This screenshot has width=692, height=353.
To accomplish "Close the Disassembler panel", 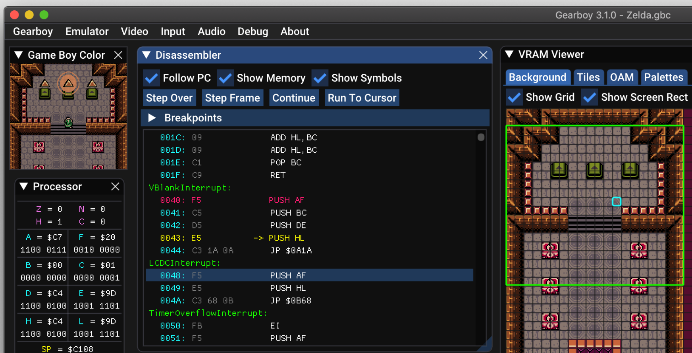I will (x=483, y=55).
